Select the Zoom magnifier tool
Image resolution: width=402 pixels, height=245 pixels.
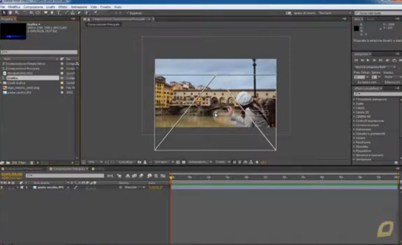point(17,13)
